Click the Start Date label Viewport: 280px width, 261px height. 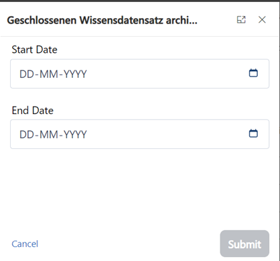pos(34,50)
